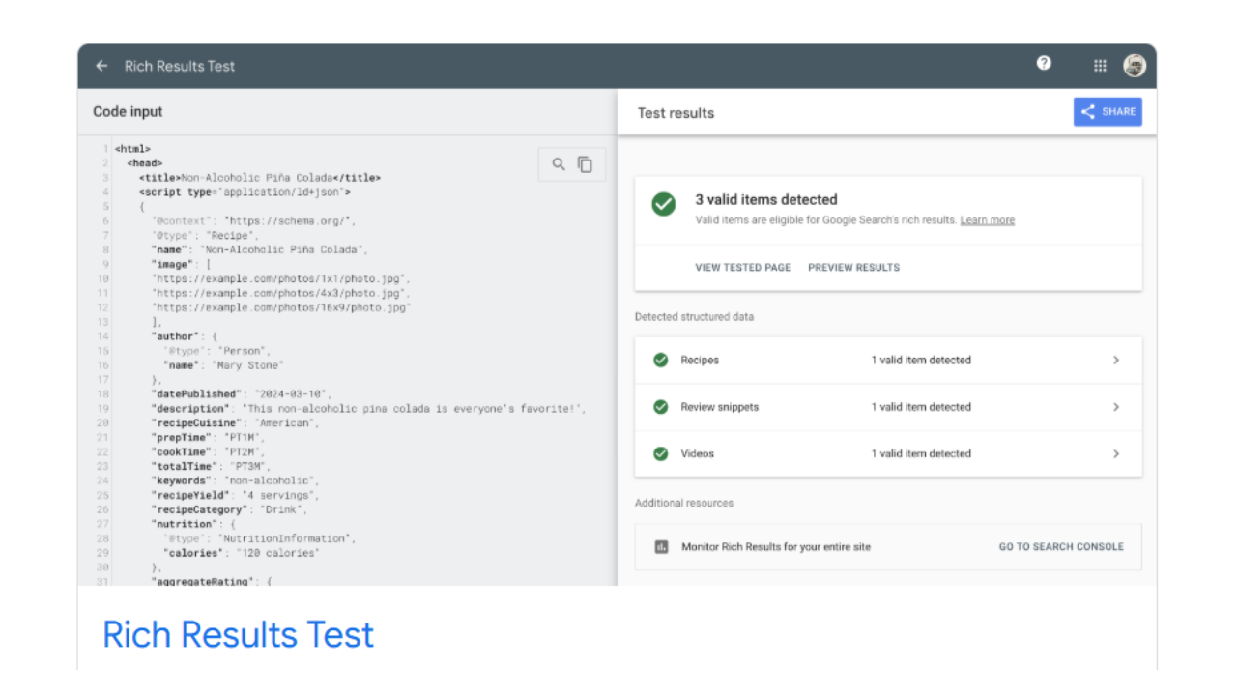Click the Recipes '1 valid item detected' text
This screenshot has width=1237, height=696.
(921, 360)
